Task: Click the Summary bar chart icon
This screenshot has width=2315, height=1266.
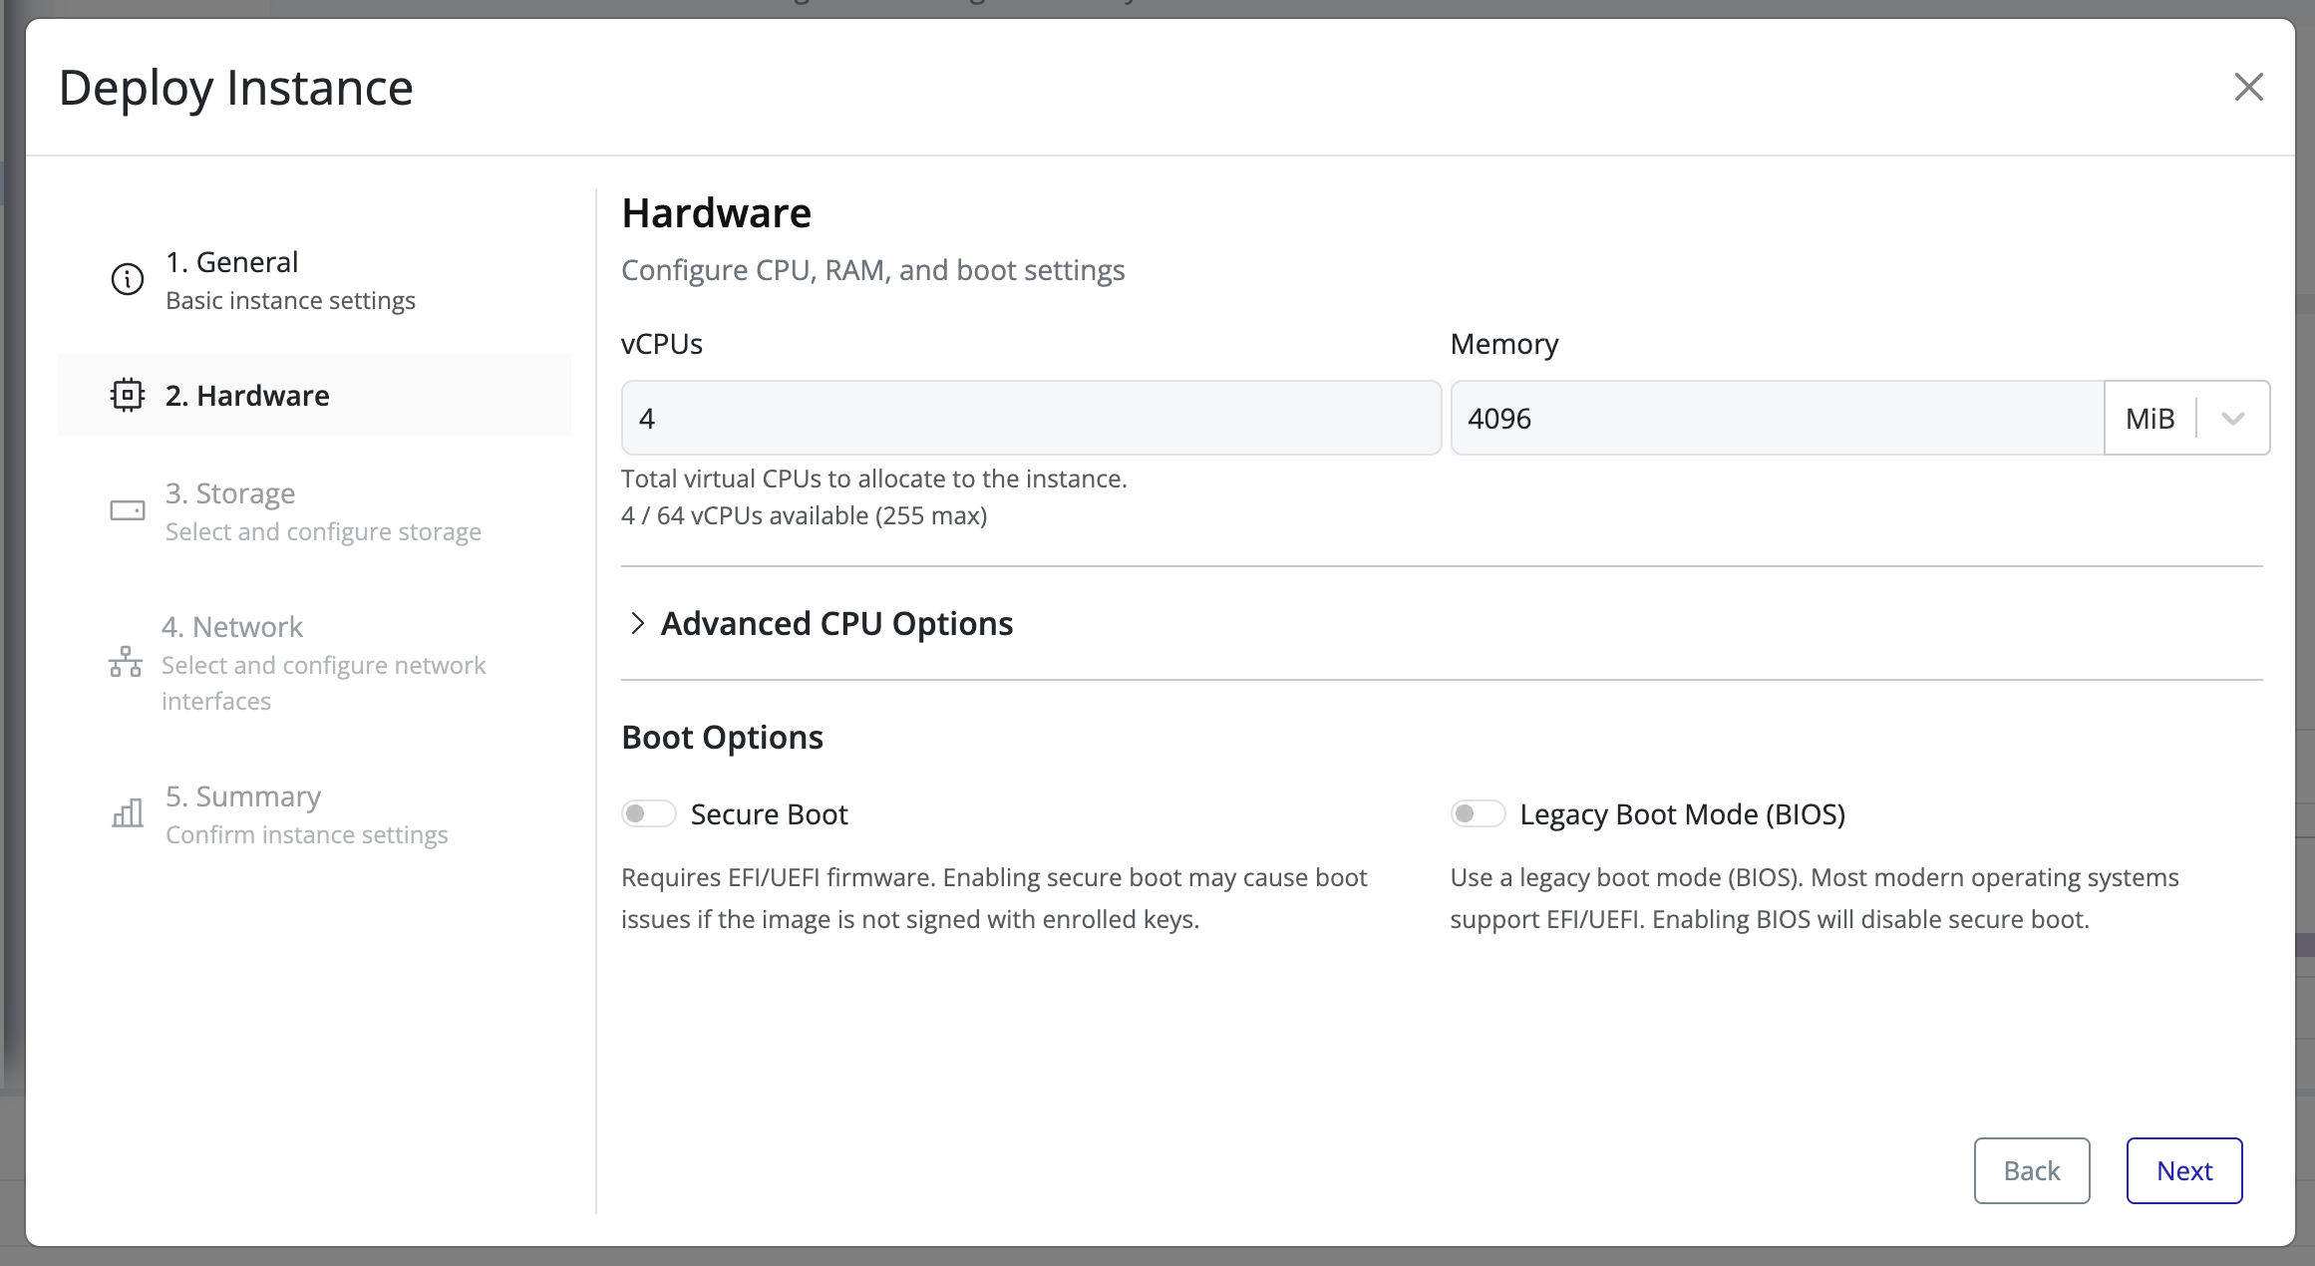Action: coord(127,813)
